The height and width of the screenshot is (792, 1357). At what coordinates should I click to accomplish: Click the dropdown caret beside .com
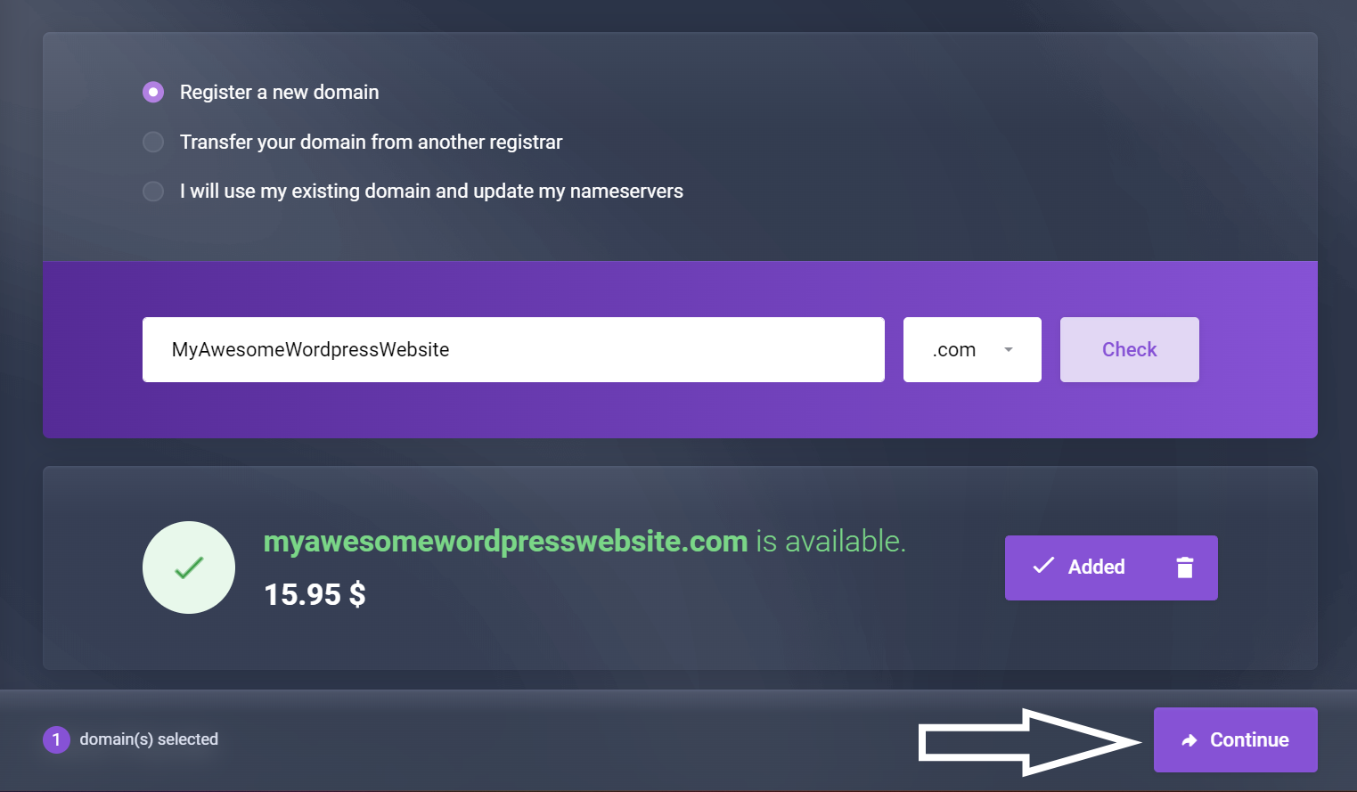pyautogui.click(x=1009, y=350)
